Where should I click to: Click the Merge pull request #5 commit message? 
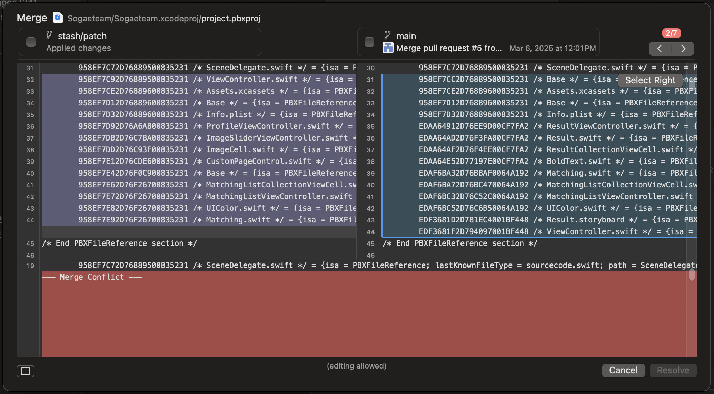pos(449,48)
